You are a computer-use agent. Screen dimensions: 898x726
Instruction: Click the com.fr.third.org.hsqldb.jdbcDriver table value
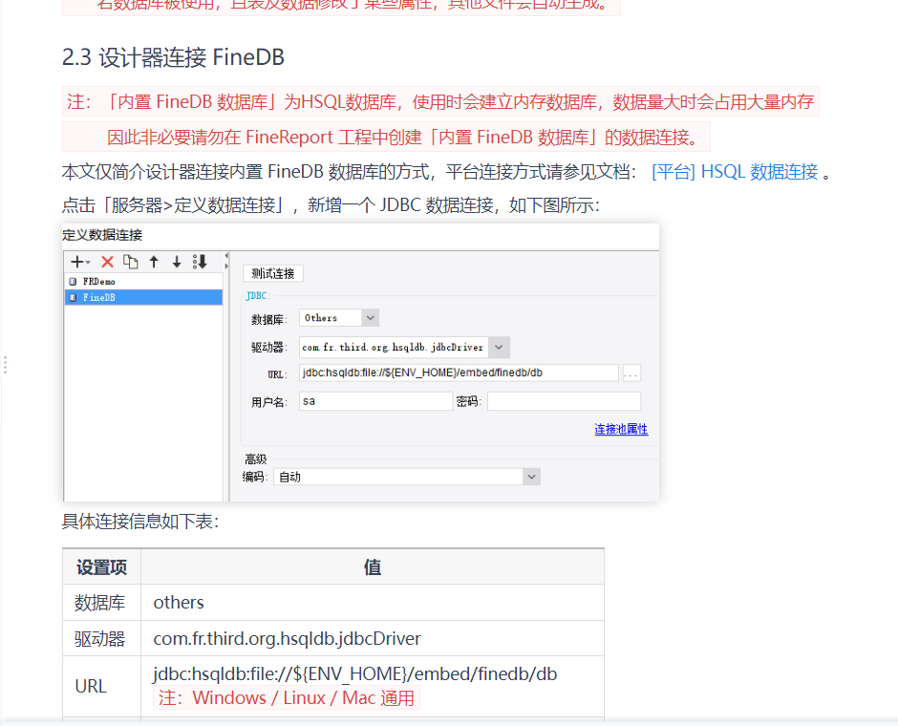point(287,638)
